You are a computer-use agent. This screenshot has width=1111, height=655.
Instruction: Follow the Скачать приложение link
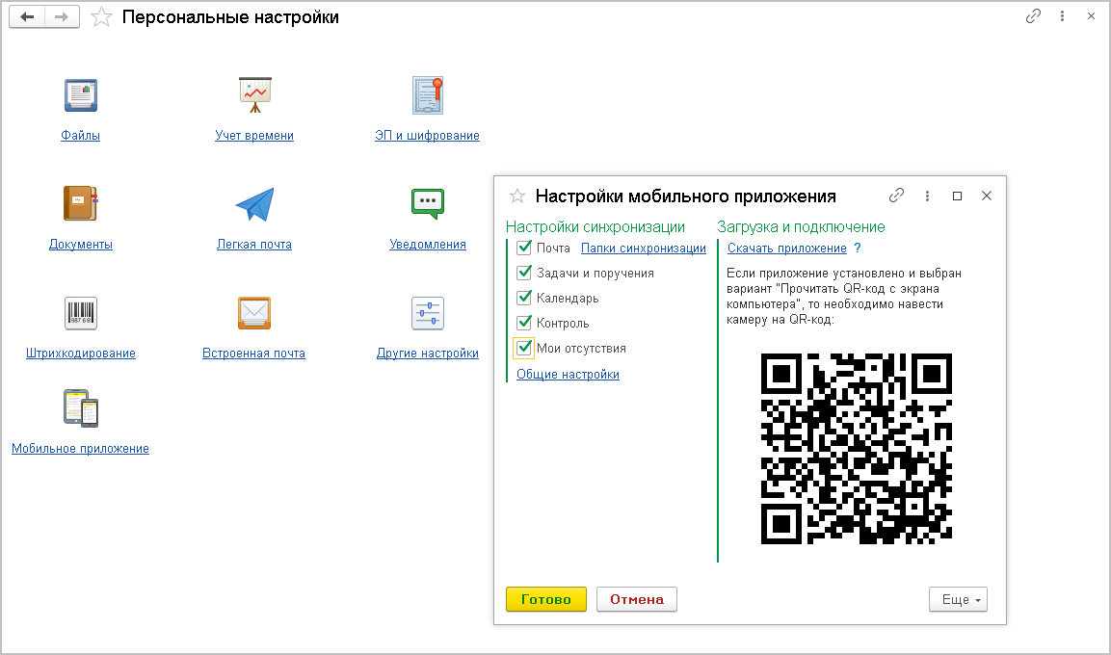[x=787, y=248]
